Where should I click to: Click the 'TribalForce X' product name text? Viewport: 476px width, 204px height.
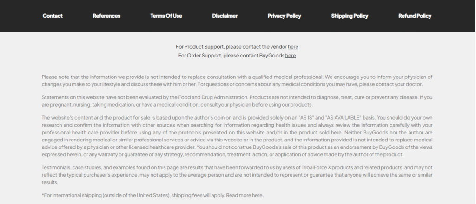[316, 168]
